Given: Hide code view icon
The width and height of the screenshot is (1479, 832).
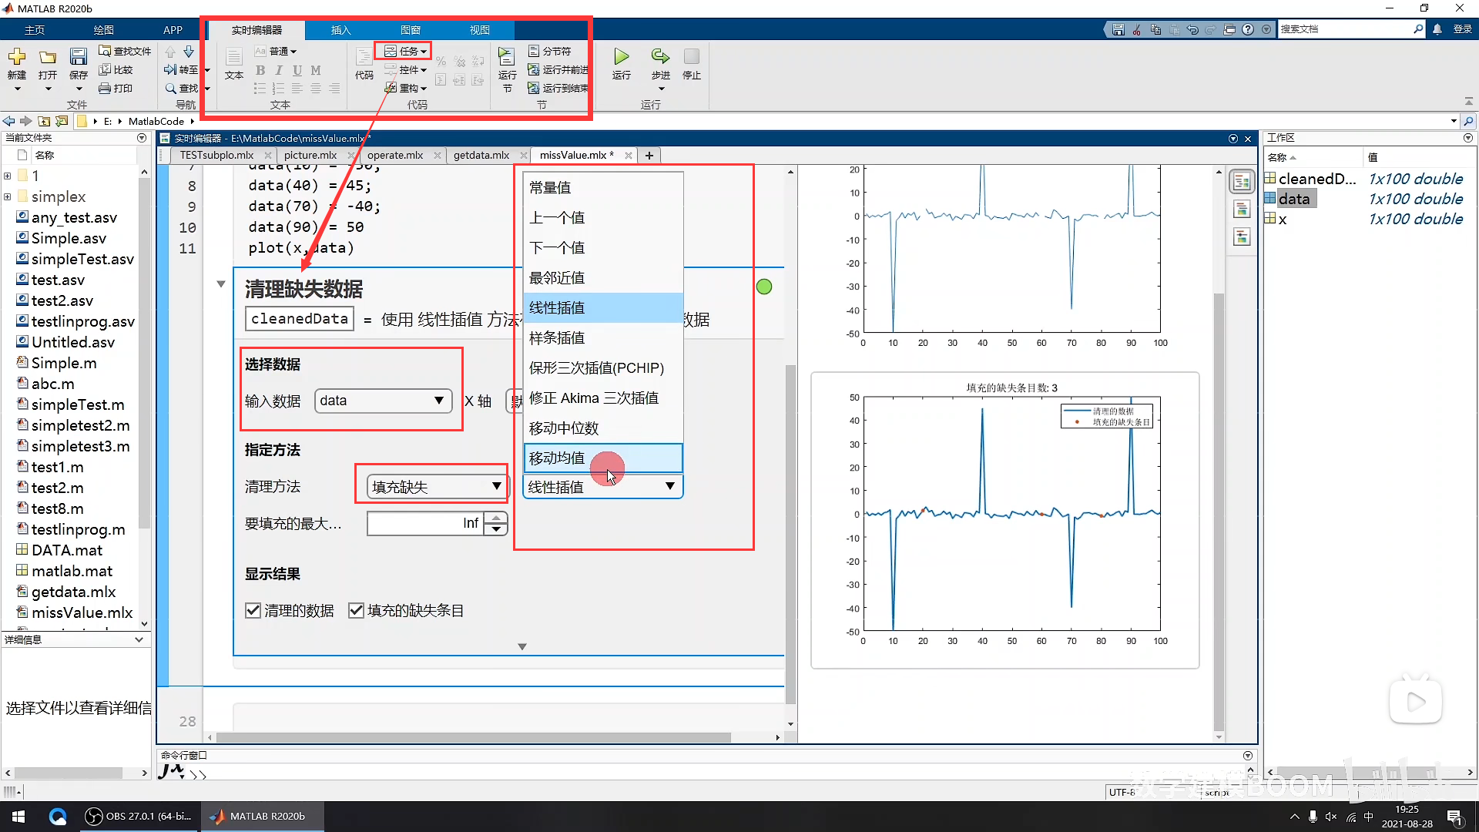Looking at the screenshot, I should 1242,237.
